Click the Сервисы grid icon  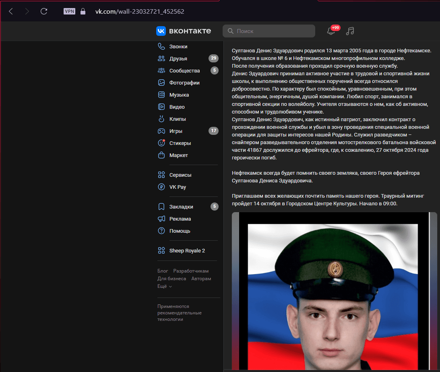(161, 175)
